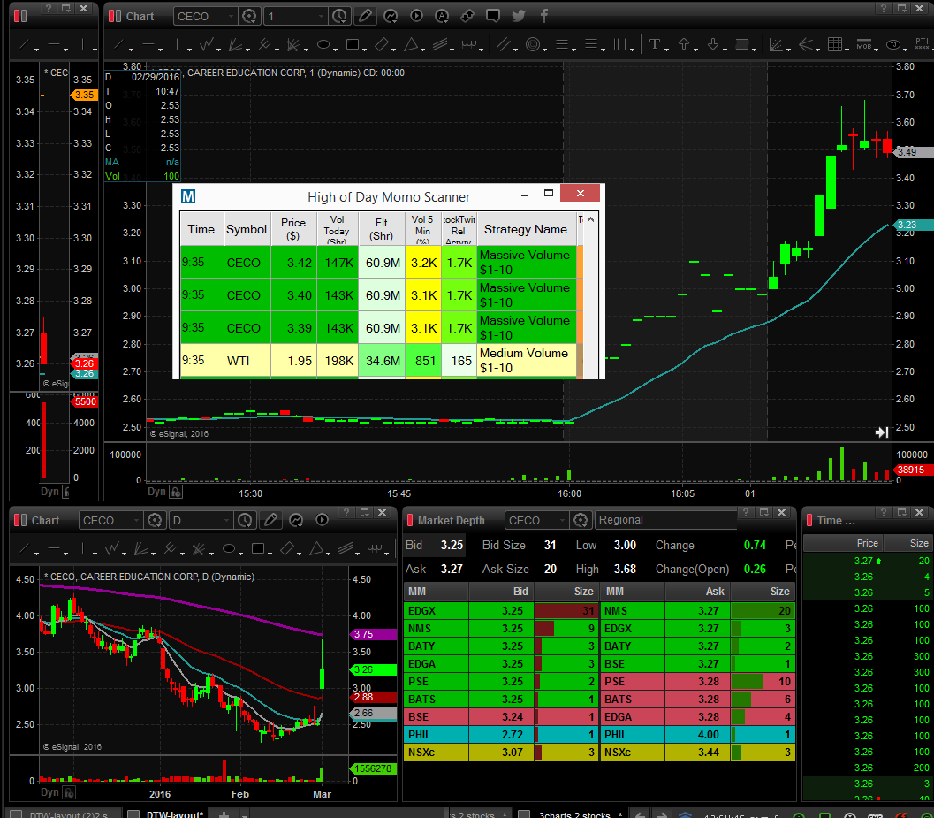Sort scanner by Time column header

(x=201, y=229)
